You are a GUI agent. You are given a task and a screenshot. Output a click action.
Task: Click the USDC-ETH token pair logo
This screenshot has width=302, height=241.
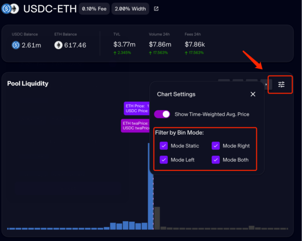tap(10, 9)
